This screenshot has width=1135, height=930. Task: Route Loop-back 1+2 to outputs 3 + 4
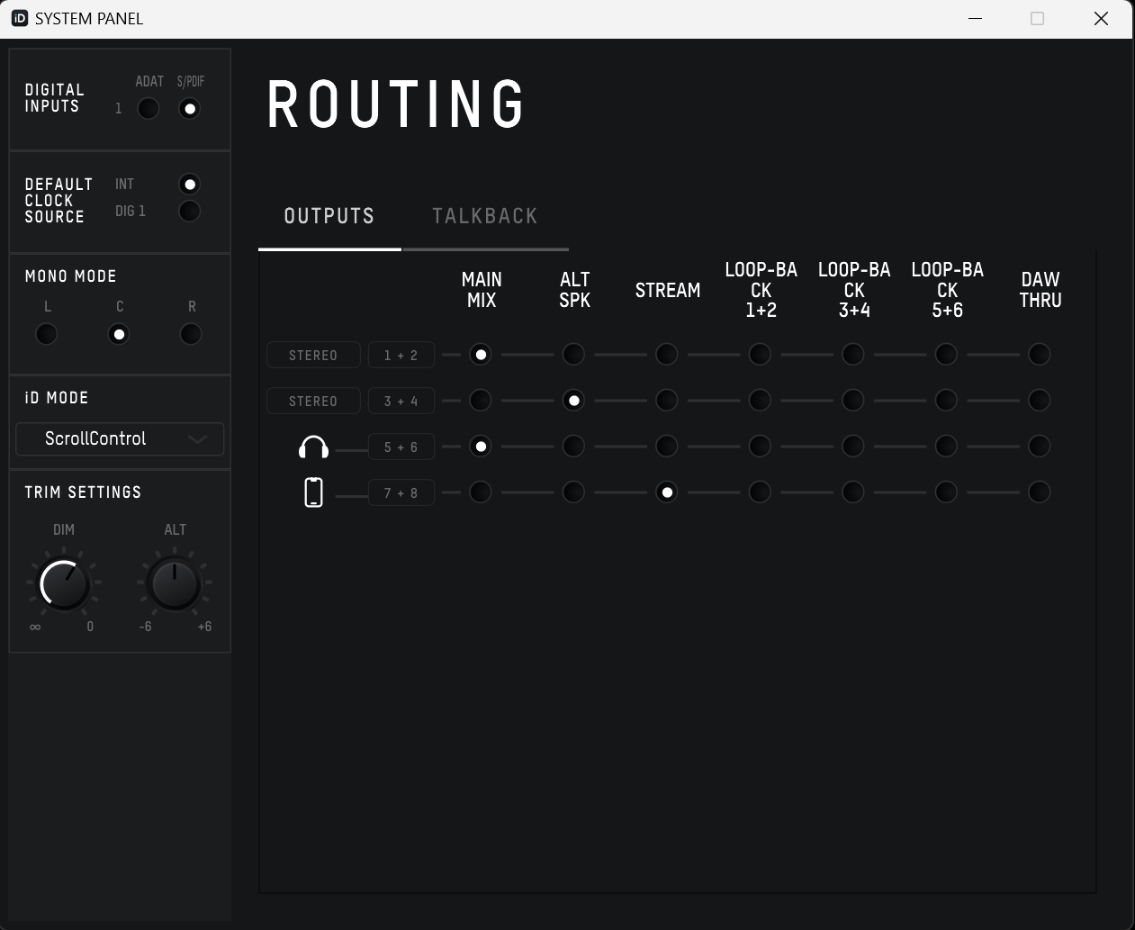coord(760,400)
